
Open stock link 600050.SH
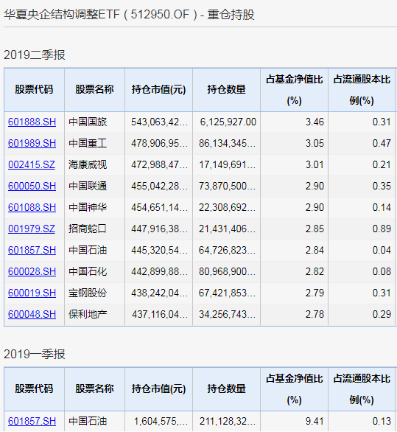click(x=32, y=186)
